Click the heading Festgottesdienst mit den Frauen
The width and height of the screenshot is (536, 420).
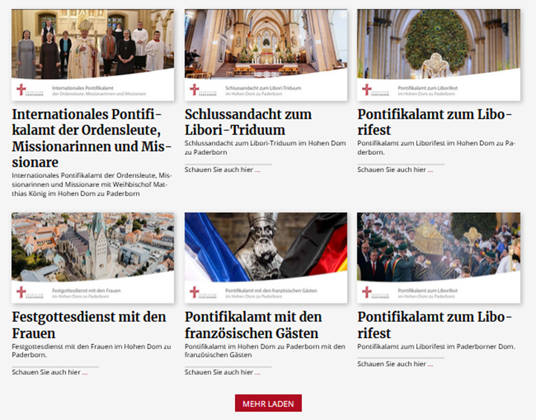89,325
